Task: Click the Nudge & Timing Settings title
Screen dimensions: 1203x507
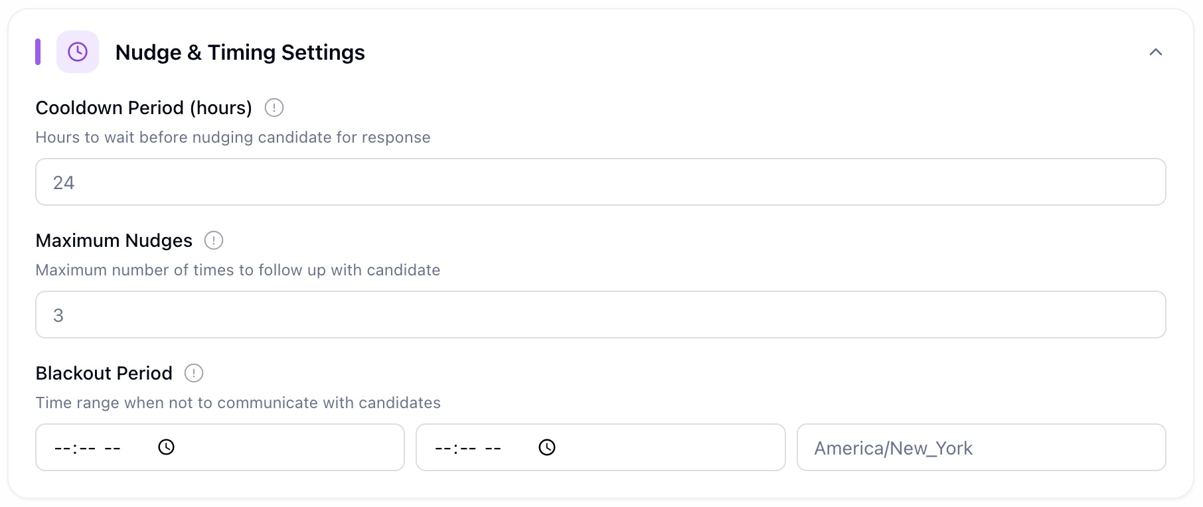Action: point(240,52)
